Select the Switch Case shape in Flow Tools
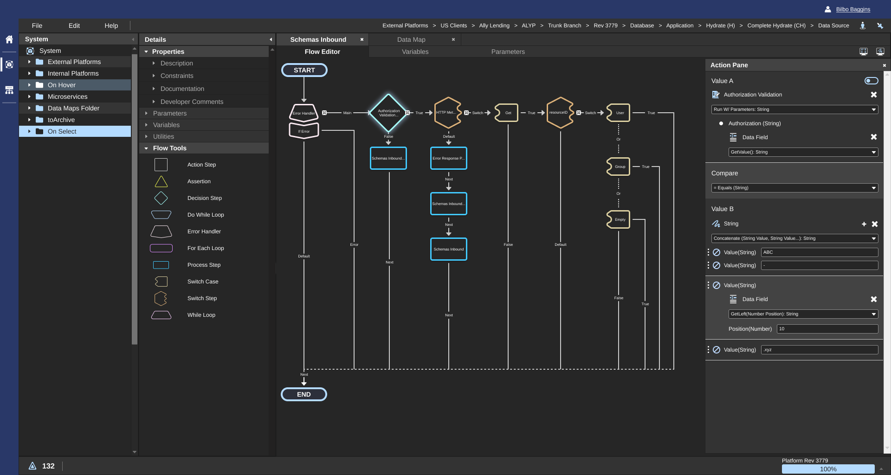The image size is (891, 475). (161, 282)
